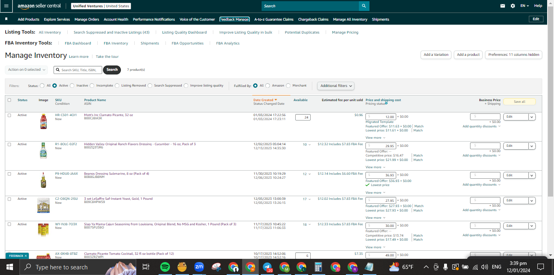The height and width of the screenshot is (275, 554).
Task: Open Edit dropdown arrow for Beanos Dressing row
Action: 532,176
